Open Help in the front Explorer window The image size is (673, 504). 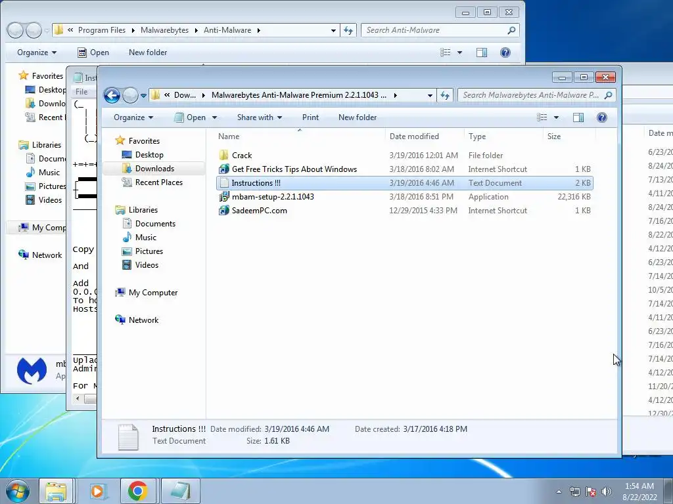pos(602,117)
